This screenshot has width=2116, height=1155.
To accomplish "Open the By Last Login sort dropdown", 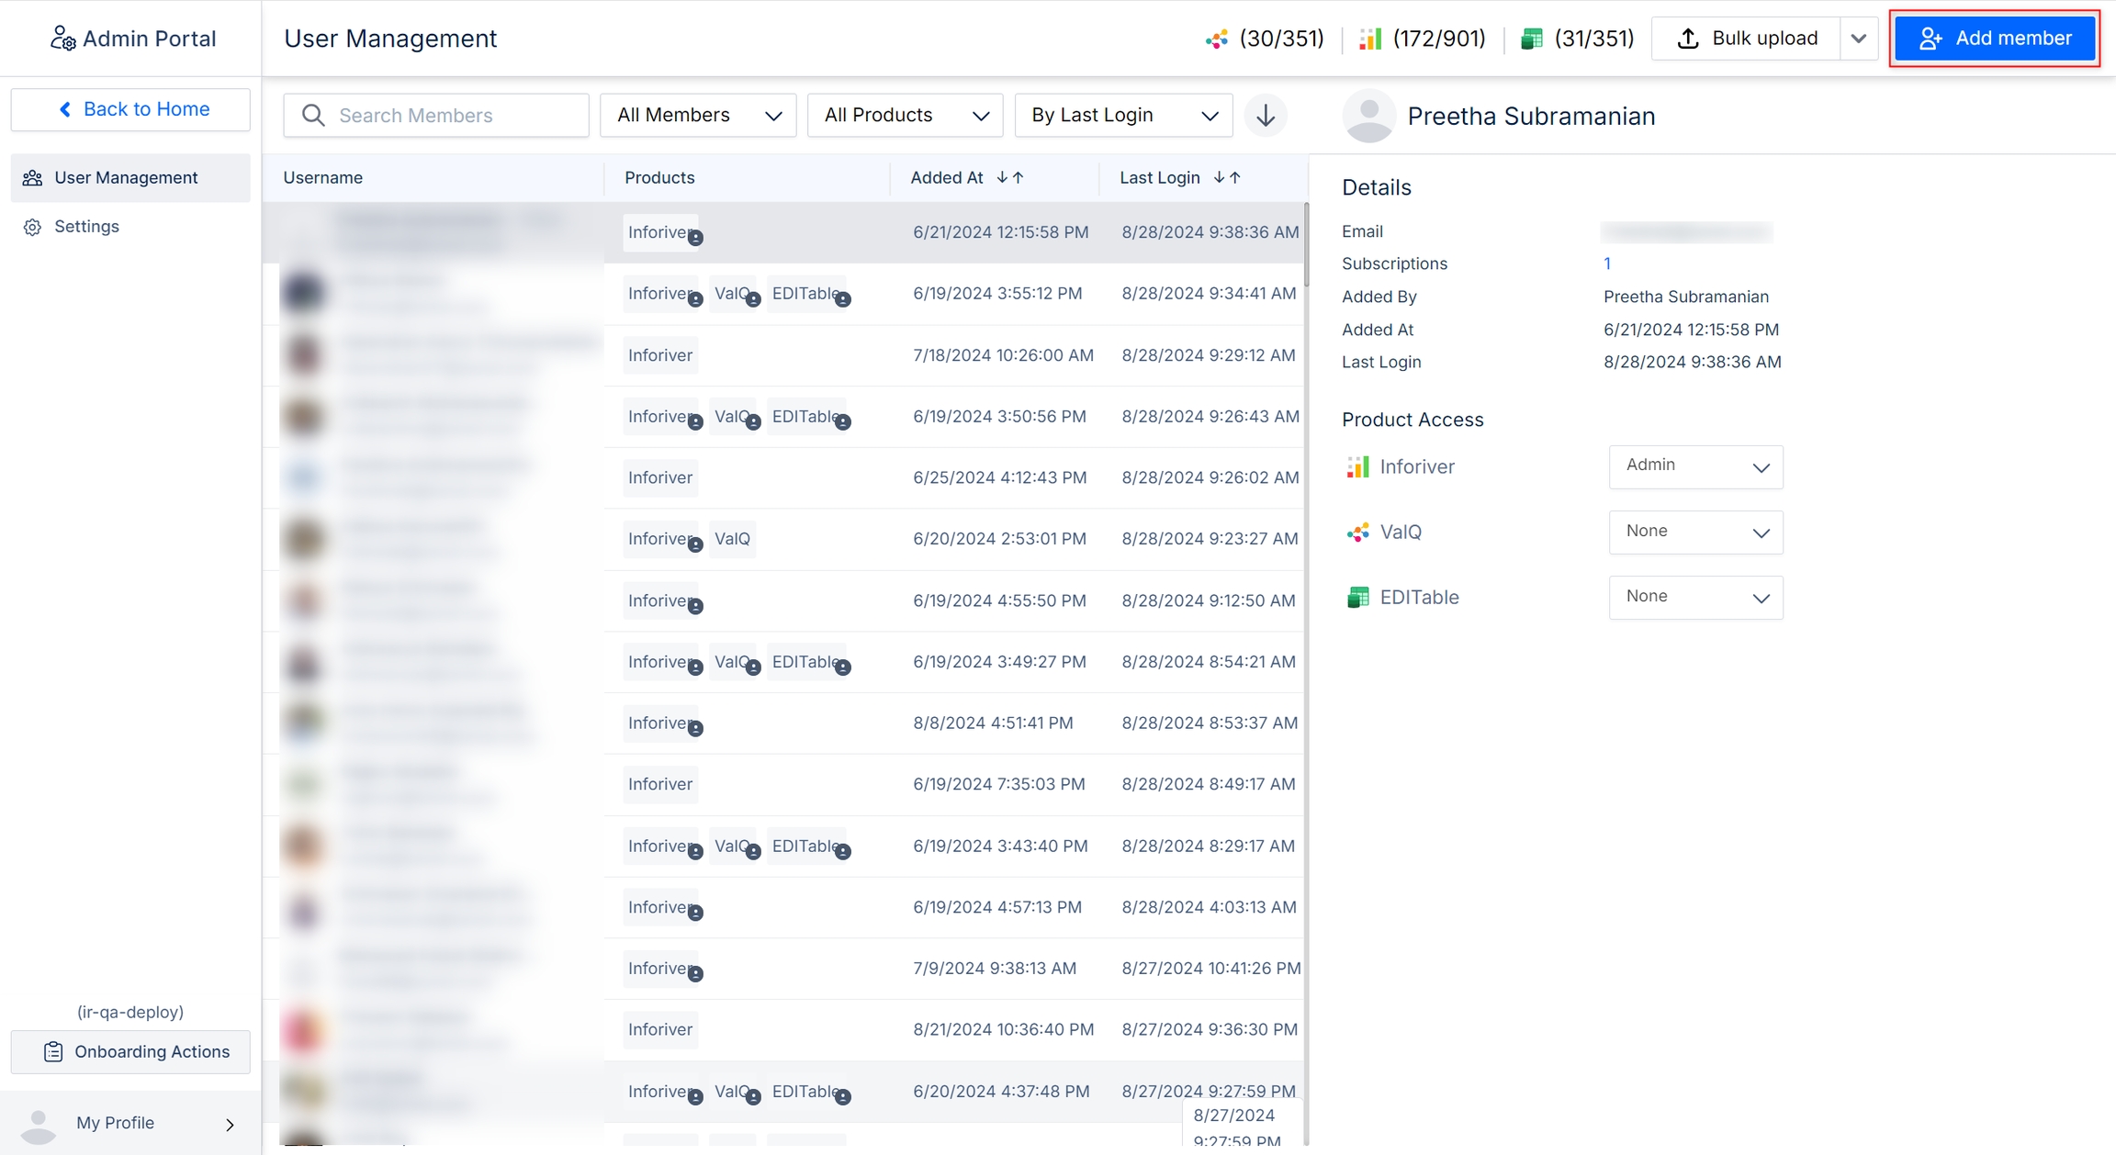I will coord(1123,116).
